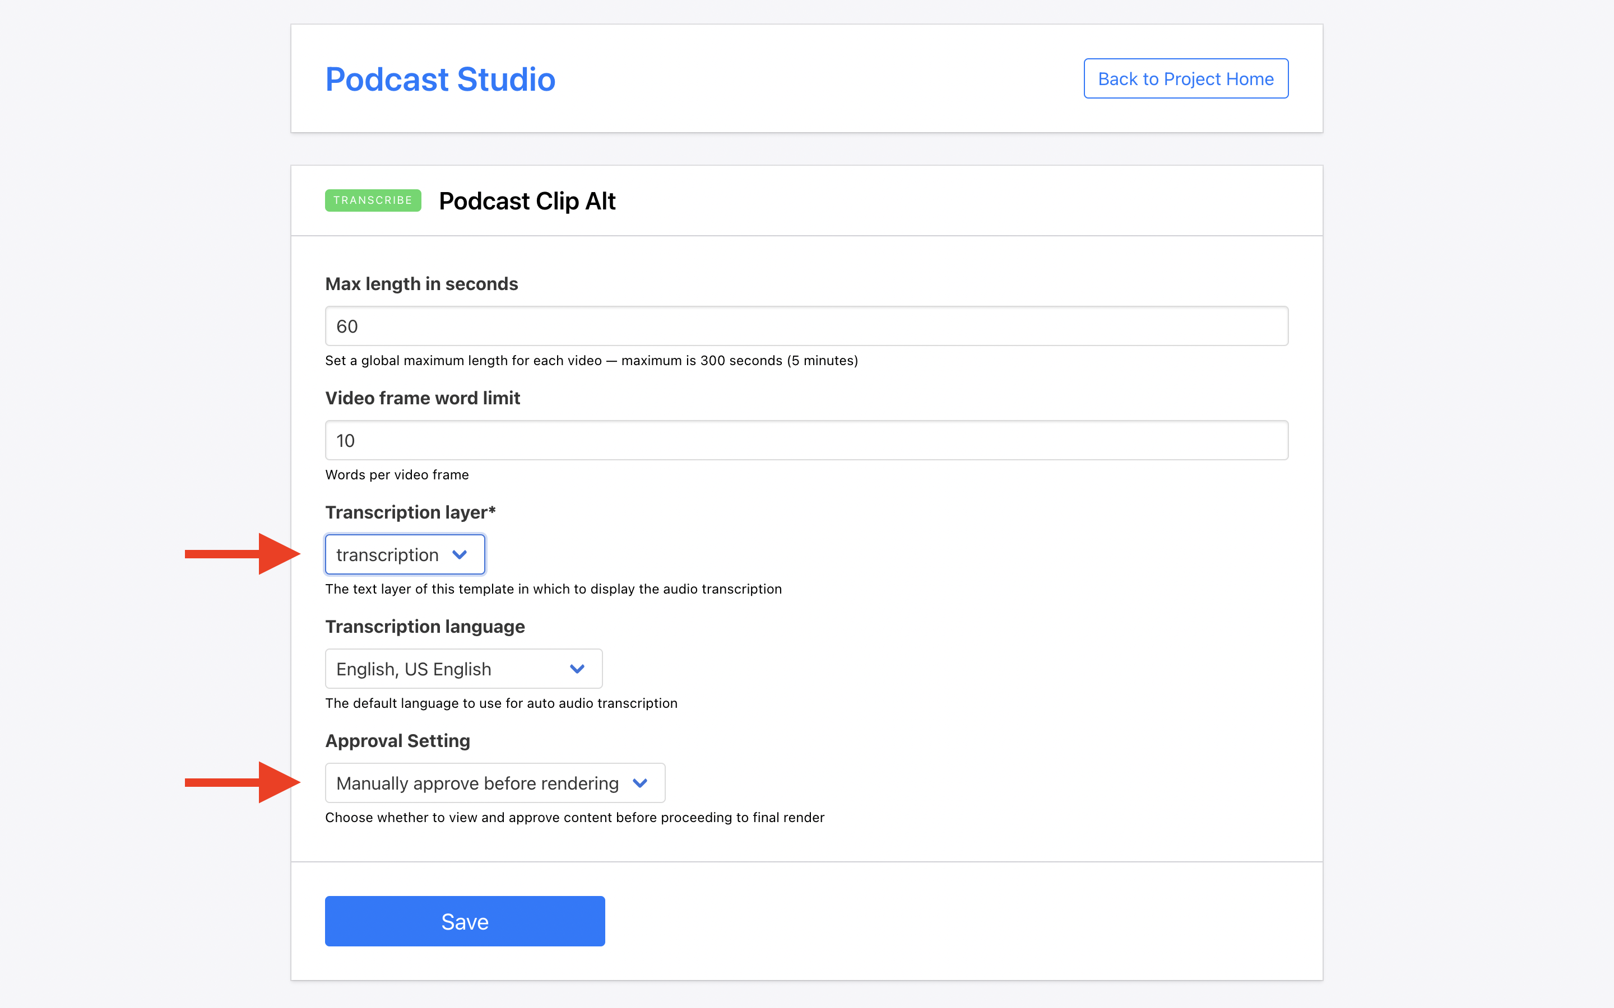The height and width of the screenshot is (1008, 1614).
Task: Focus the Max length in seconds field
Action: 806,326
